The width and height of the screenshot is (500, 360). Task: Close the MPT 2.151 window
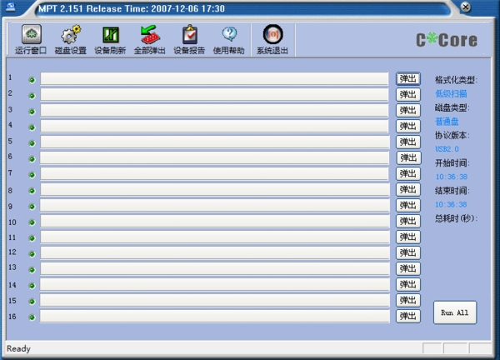pyautogui.click(x=466, y=7)
